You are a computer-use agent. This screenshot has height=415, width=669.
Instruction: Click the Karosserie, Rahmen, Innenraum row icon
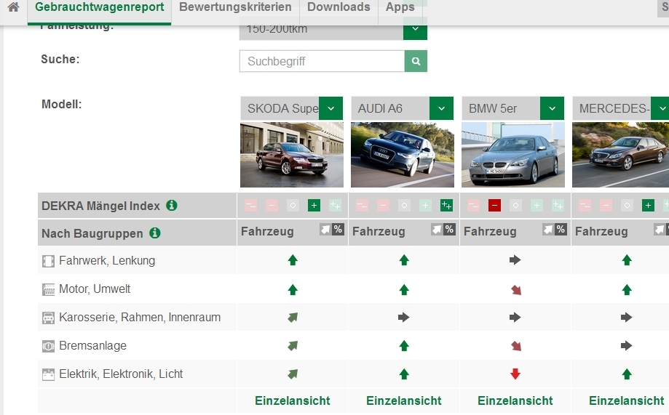[x=48, y=318]
